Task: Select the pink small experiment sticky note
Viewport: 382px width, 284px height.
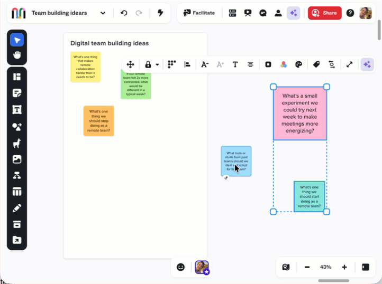Action: [x=300, y=113]
